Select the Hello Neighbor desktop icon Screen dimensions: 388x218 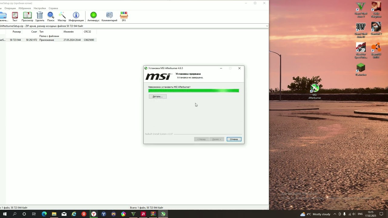click(376, 10)
